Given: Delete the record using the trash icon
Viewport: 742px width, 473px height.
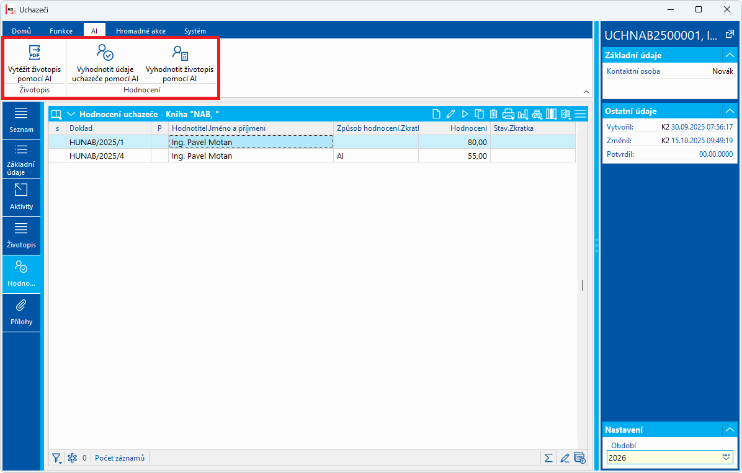Looking at the screenshot, I should pyautogui.click(x=493, y=114).
